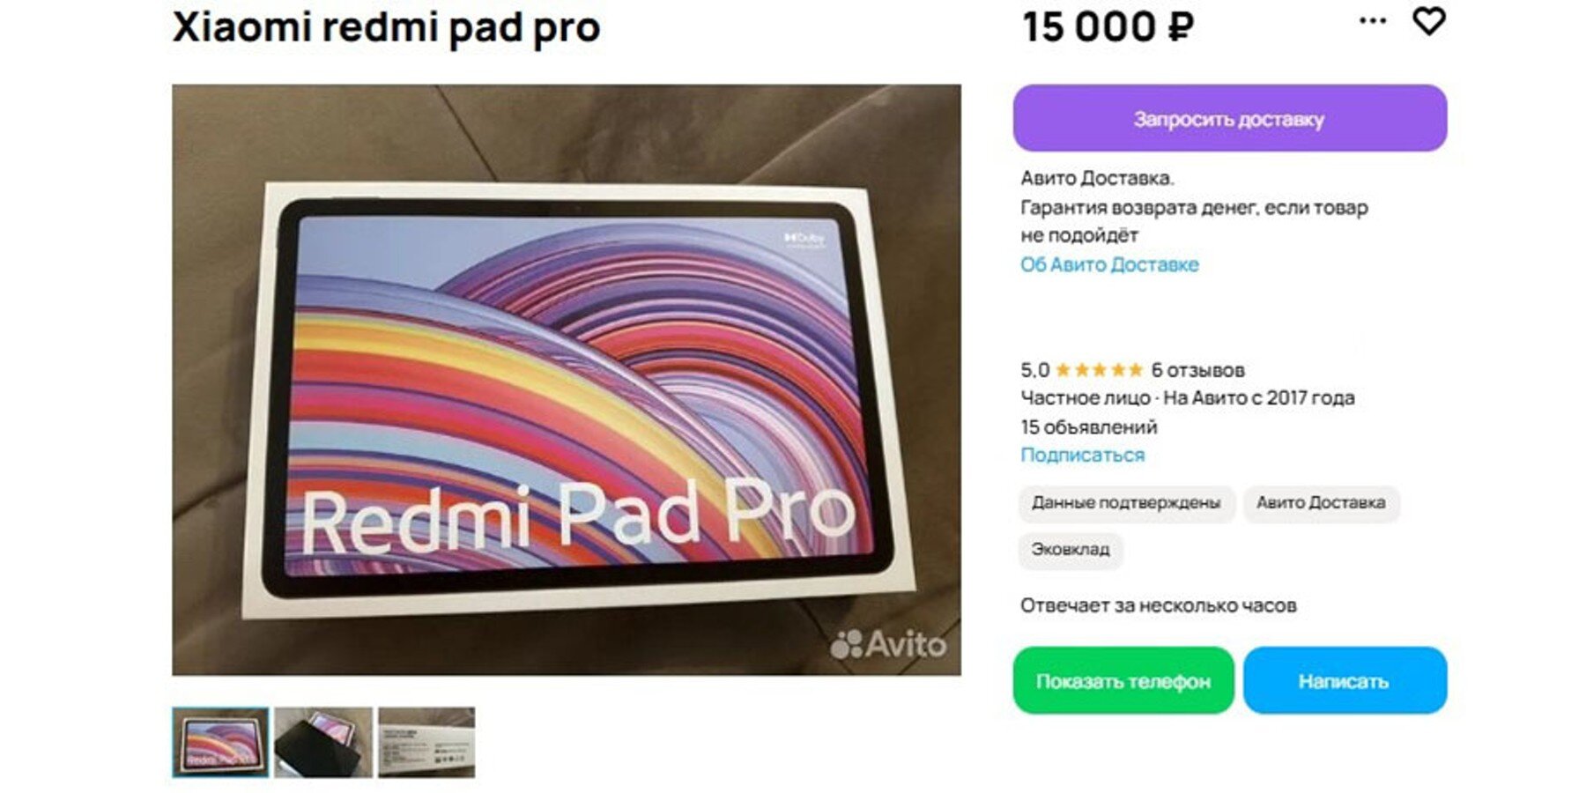This screenshot has width=1586, height=793.
Task: Click the 15 000 ₽ price
Action: pos(1108,26)
